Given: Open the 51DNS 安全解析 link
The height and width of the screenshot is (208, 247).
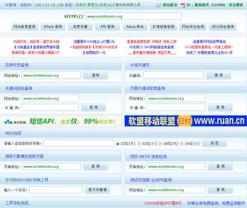Looking at the screenshot, I should point(227,5).
